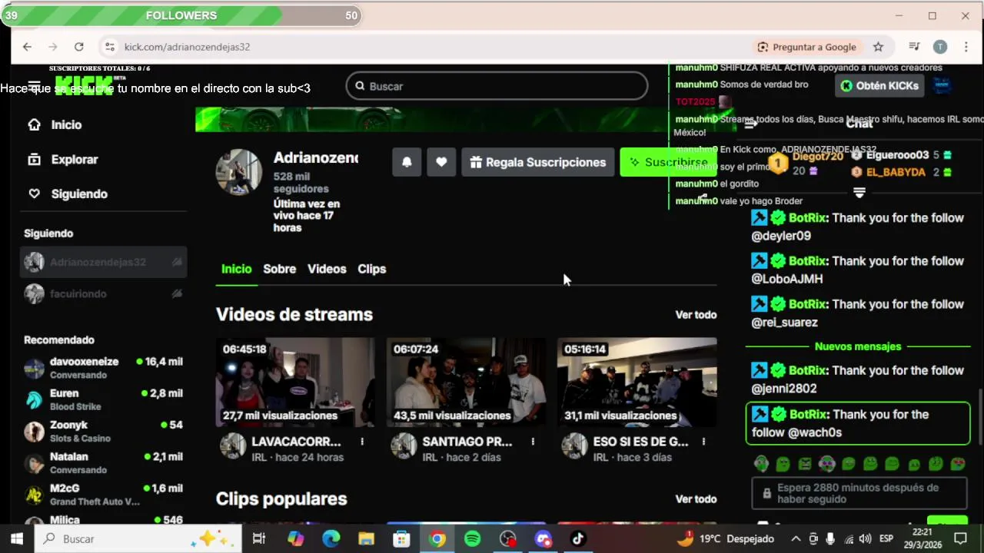Open the options menu for SANTIAGO PR video
Image resolution: width=984 pixels, height=553 pixels.
click(533, 442)
